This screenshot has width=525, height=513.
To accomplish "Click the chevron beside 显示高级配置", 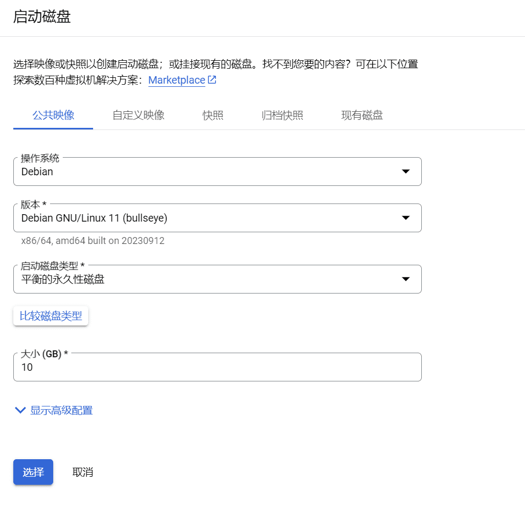I will click(20, 410).
